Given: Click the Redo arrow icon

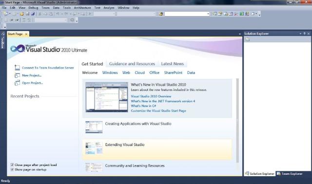Looking at the screenshot, I should point(66,14).
